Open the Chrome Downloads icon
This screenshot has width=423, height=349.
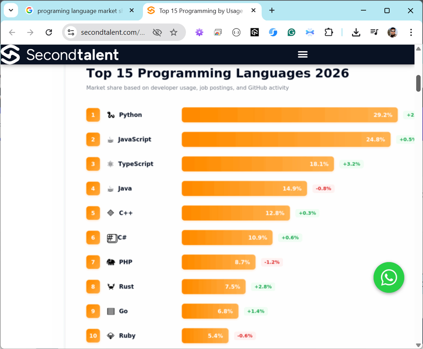point(356,32)
